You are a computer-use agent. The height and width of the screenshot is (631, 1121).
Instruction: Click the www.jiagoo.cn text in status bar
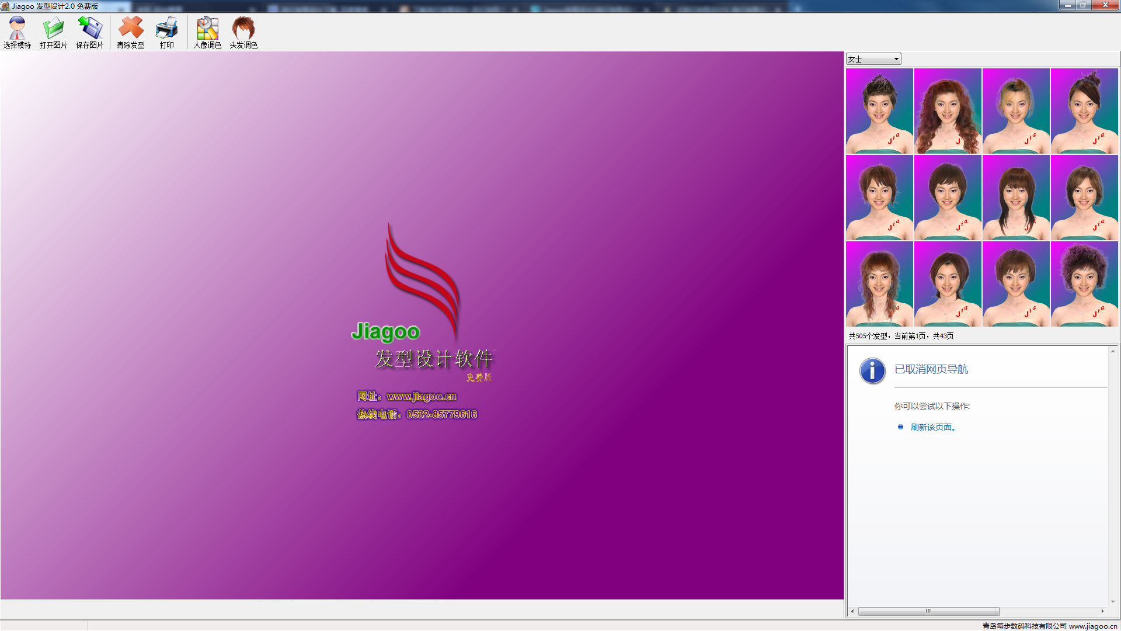point(1093,626)
